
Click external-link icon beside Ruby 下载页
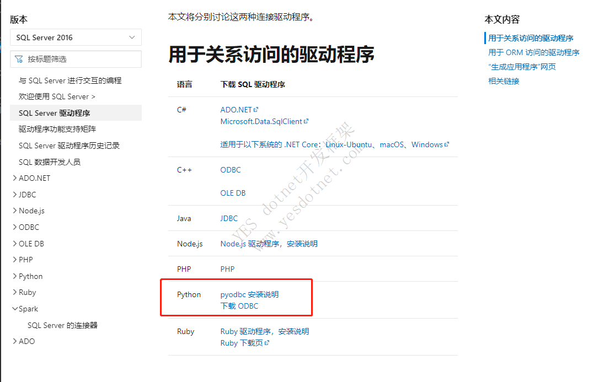(x=267, y=343)
